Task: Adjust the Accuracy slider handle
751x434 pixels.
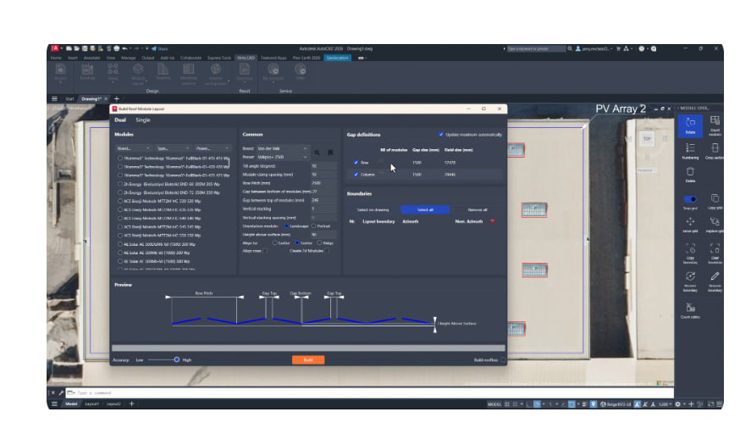Action: 177,359
